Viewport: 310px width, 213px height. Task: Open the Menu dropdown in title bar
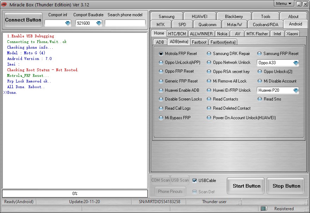point(284,4)
